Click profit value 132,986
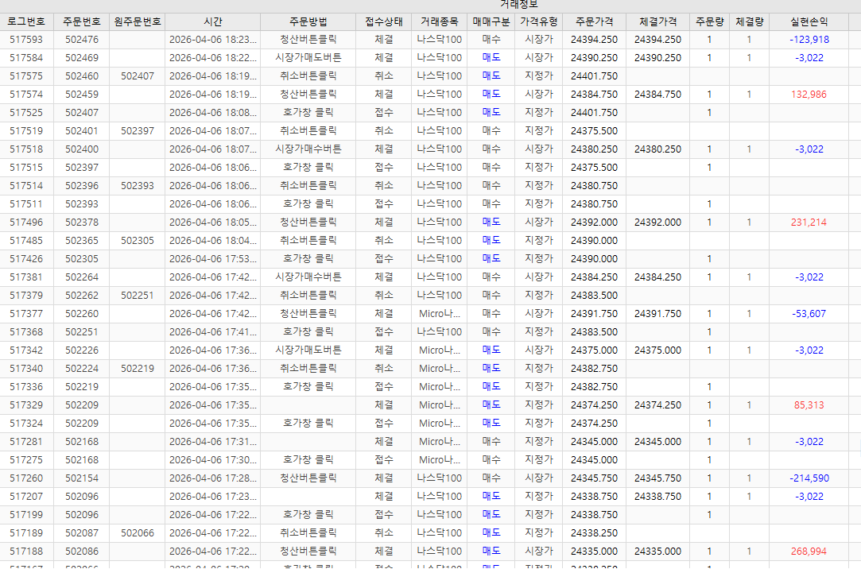 tap(809, 95)
